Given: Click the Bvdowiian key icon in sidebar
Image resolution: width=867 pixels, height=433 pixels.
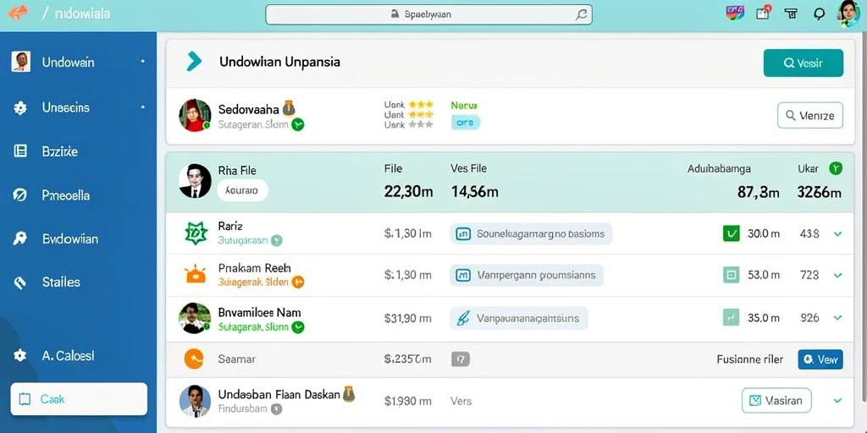Looking at the screenshot, I should click(x=20, y=238).
